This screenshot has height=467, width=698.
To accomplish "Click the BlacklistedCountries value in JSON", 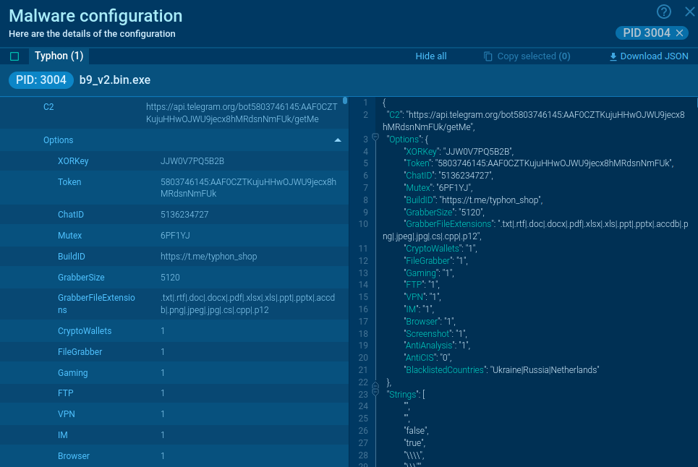I will (544, 370).
